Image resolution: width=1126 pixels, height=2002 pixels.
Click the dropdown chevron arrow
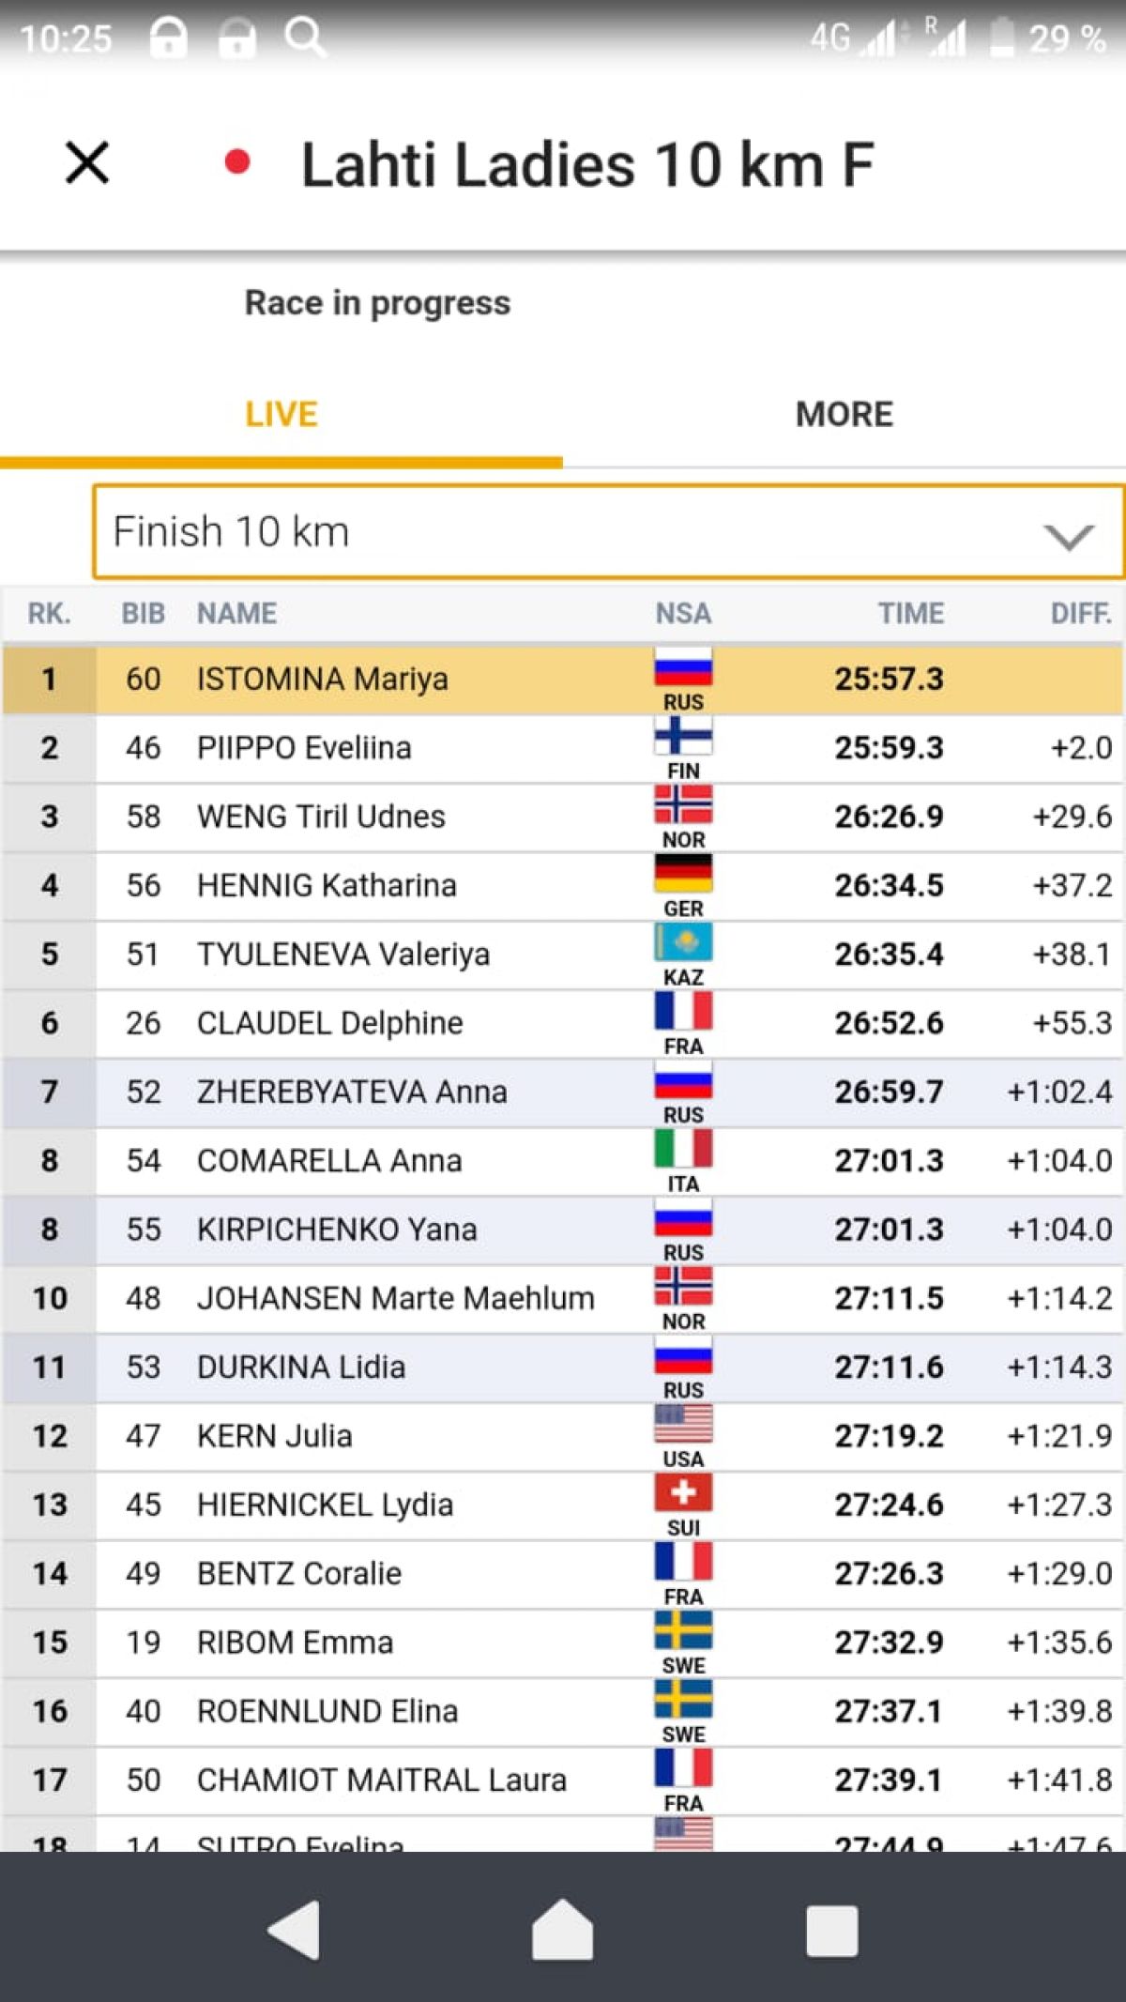pyautogui.click(x=1069, y=536)
